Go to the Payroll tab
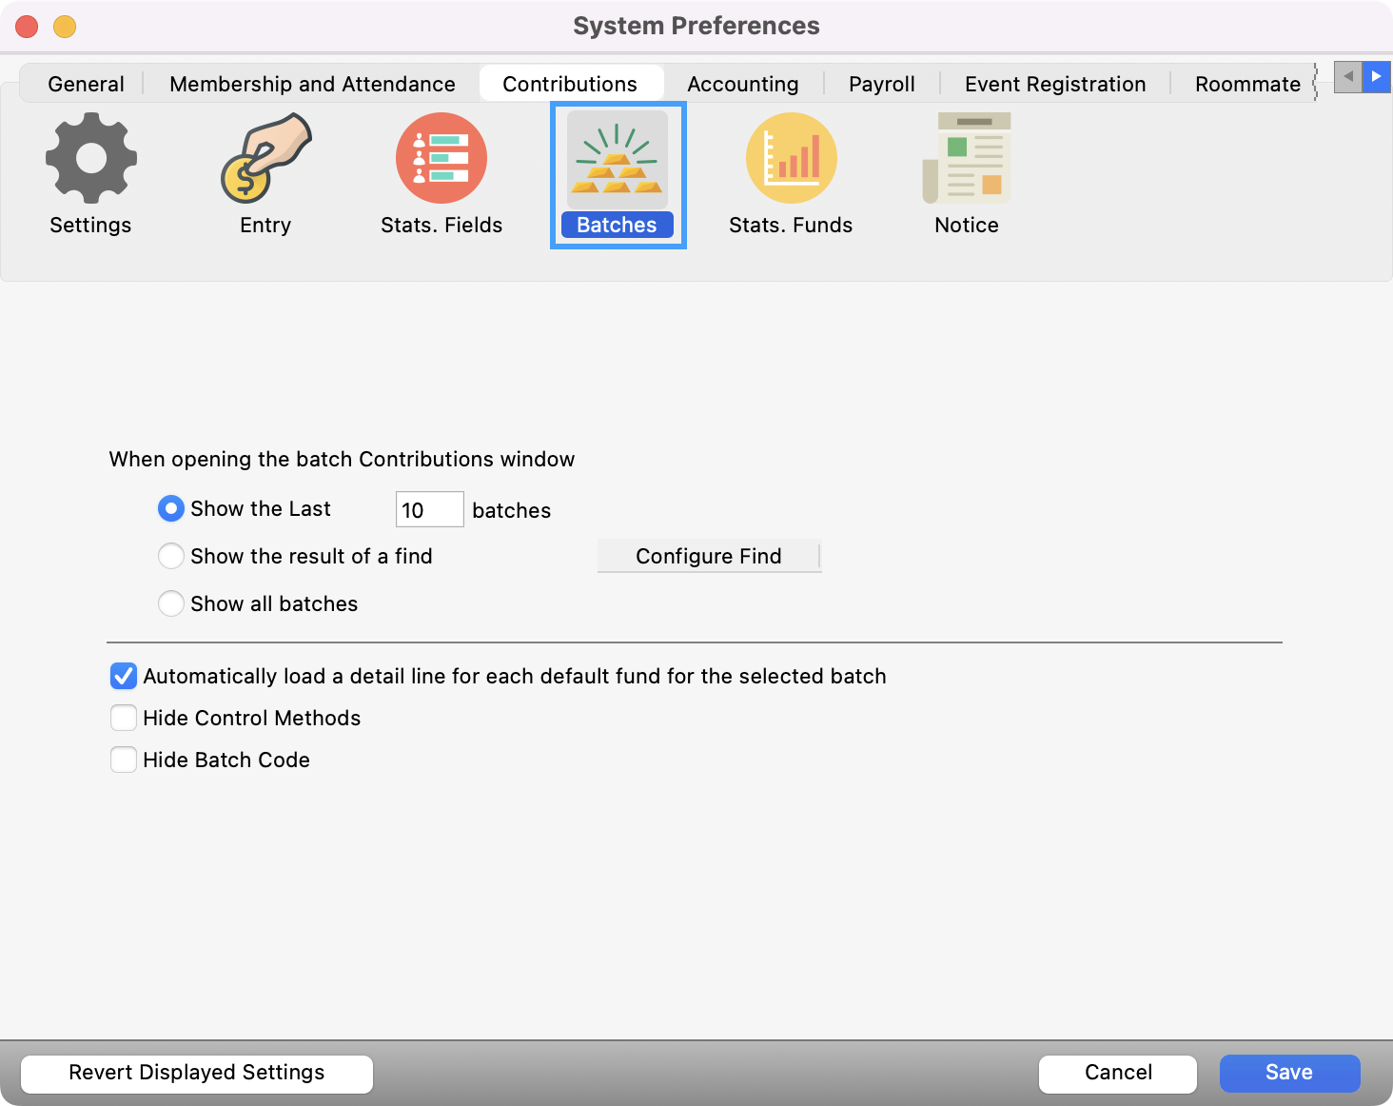The height and width of the screenshot is (1106, 1393). pyautogui.click(x=881, y=84)
